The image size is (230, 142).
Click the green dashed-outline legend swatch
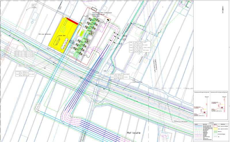pyautogui.click(x=216, y=134)
